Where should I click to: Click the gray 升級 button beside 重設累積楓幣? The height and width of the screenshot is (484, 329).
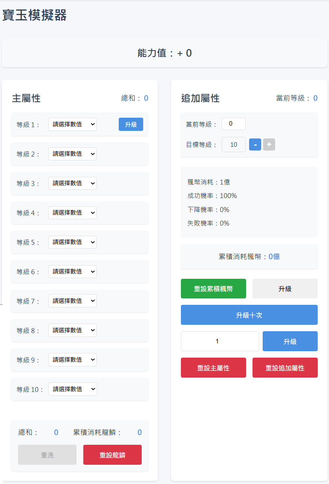tap(285, 289)
